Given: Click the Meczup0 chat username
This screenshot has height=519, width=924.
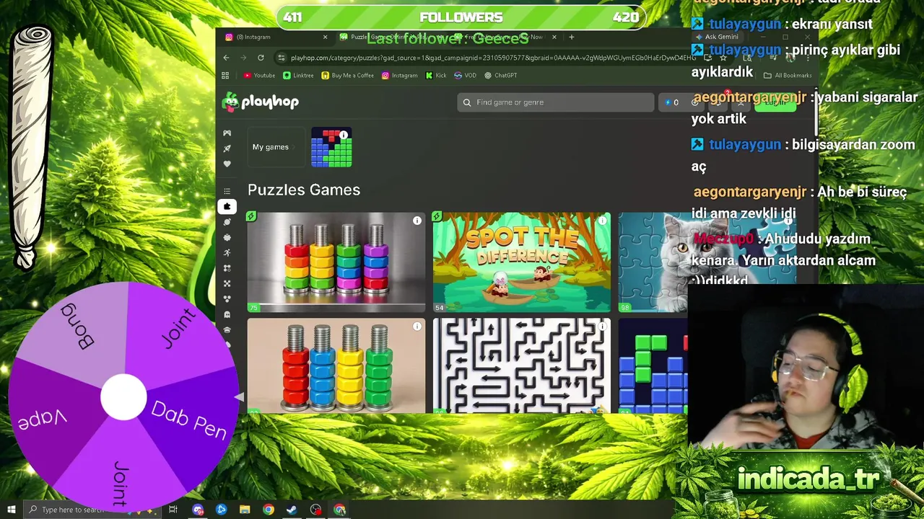Looking at the screenshot, I should (x=724, y=239).
